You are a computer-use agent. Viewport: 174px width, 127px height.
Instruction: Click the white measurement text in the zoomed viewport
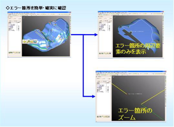click(135, 94)
